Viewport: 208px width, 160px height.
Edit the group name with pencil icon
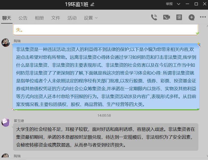coord(92,4)
